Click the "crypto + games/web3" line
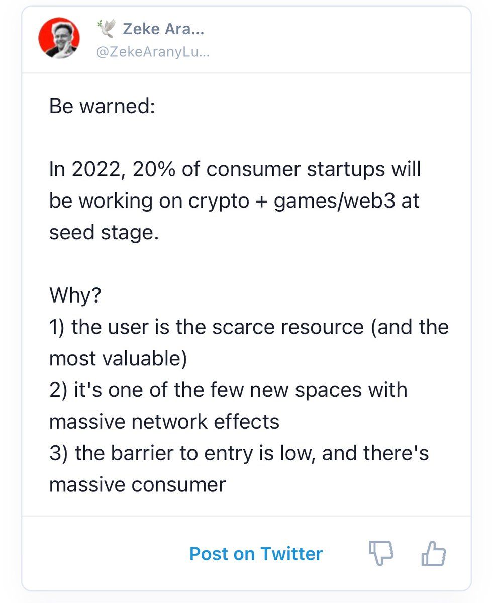 [x=234, y=201]
